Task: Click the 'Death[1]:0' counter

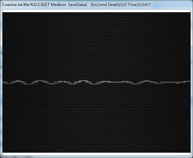Action: pos(117,5)
